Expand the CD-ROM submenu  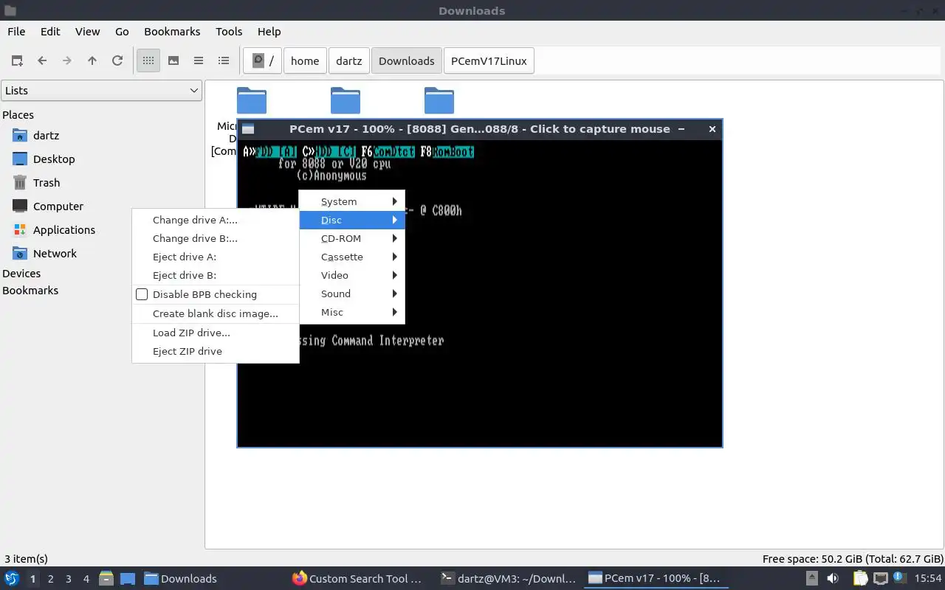(352, 238)
